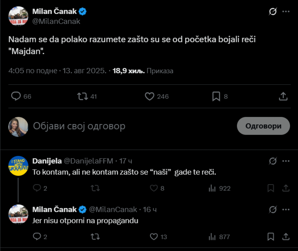This screenshot has width=298, height=251.
Task: Click Grok icon on main post
Action: [x=273, y=12]
